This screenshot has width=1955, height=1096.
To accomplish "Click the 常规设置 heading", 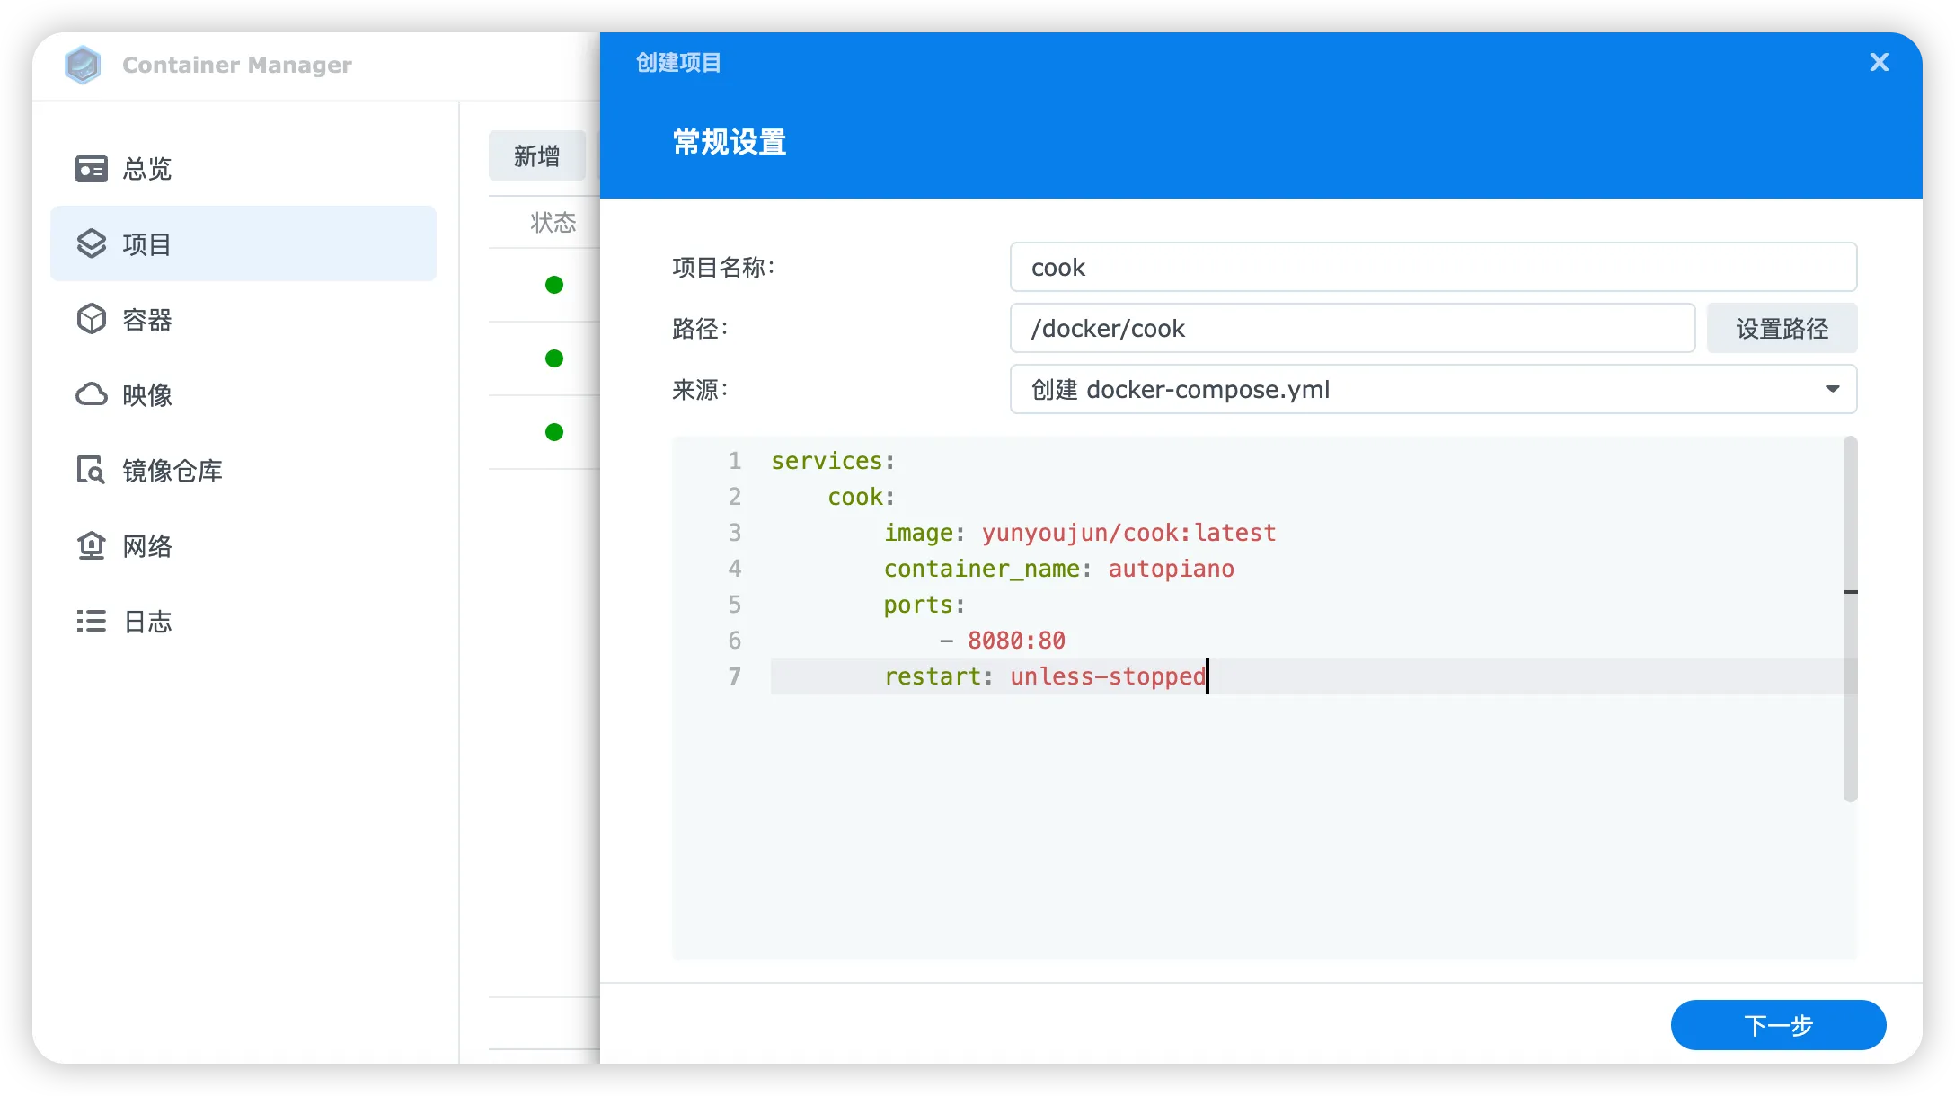I will 730,142.
